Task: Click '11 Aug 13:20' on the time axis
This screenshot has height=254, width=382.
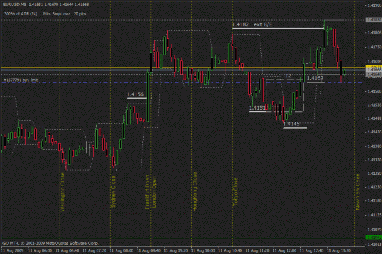Action: pos(339,250)
